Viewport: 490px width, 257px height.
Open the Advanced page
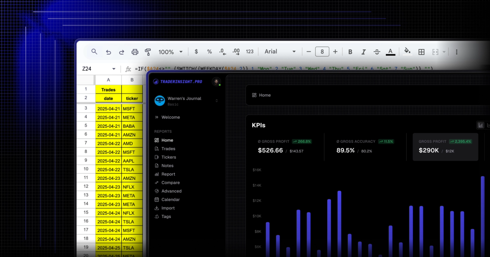(168, 191)
